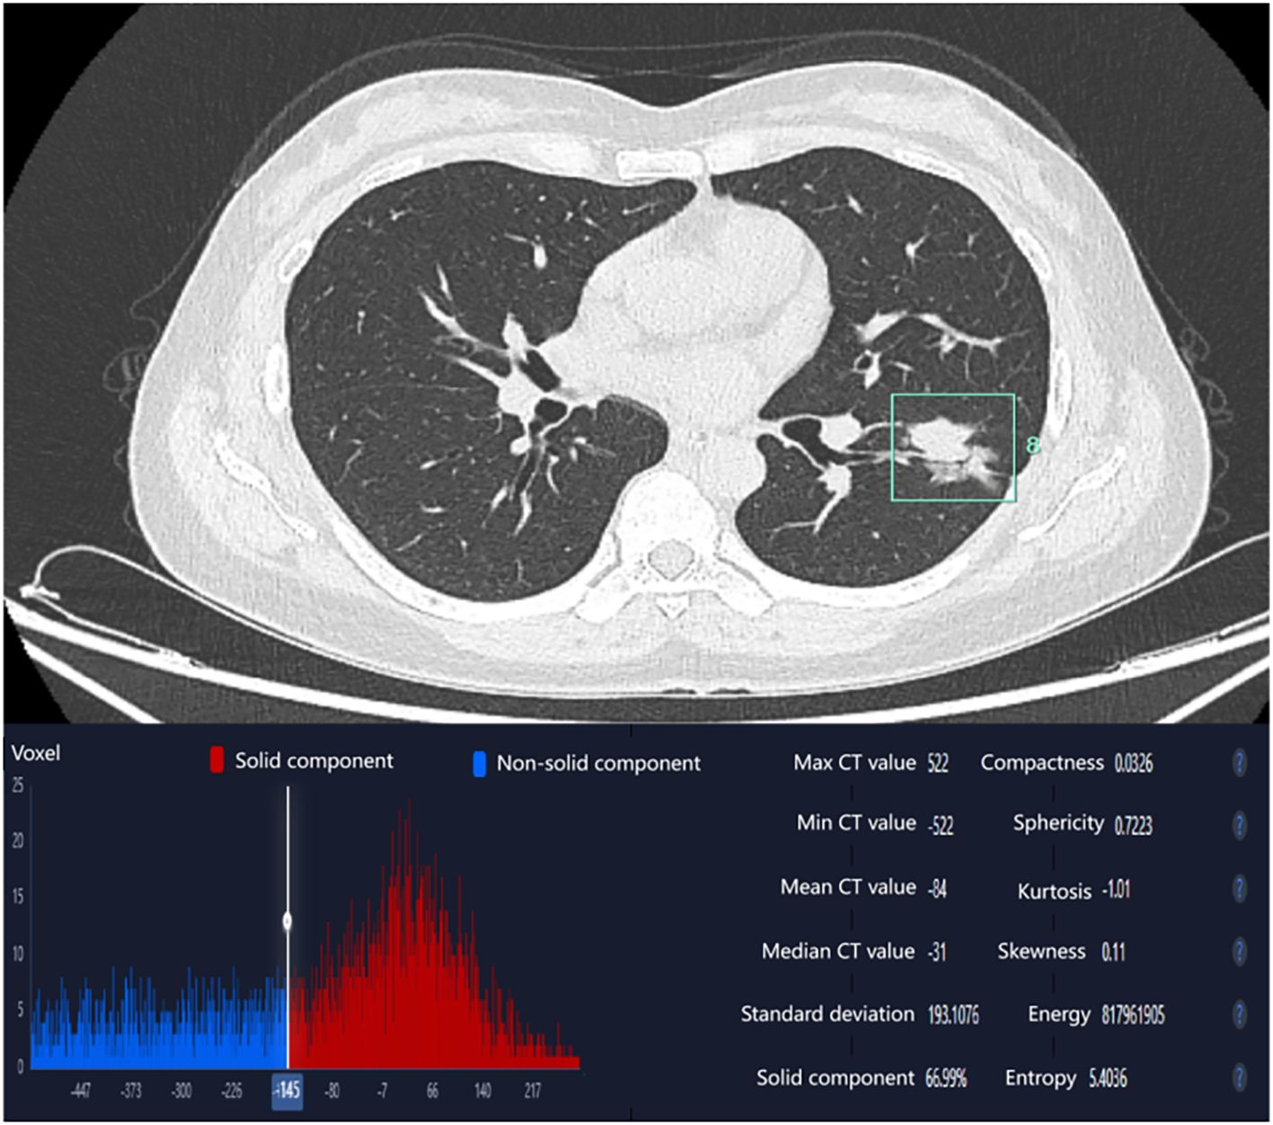Open the help tooltip beside Skewness
This screenshot has height=1125, width=1273.
1239,952
